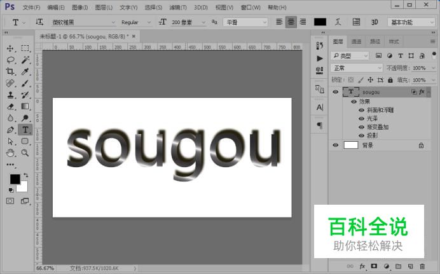Delete layer with trash icon
Viewport: 440px width, 274px height.
click(x=422, y=266)
